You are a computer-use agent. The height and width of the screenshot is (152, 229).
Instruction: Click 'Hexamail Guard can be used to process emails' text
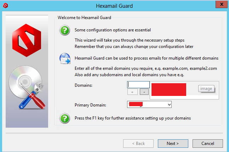[x=147, y=58]
